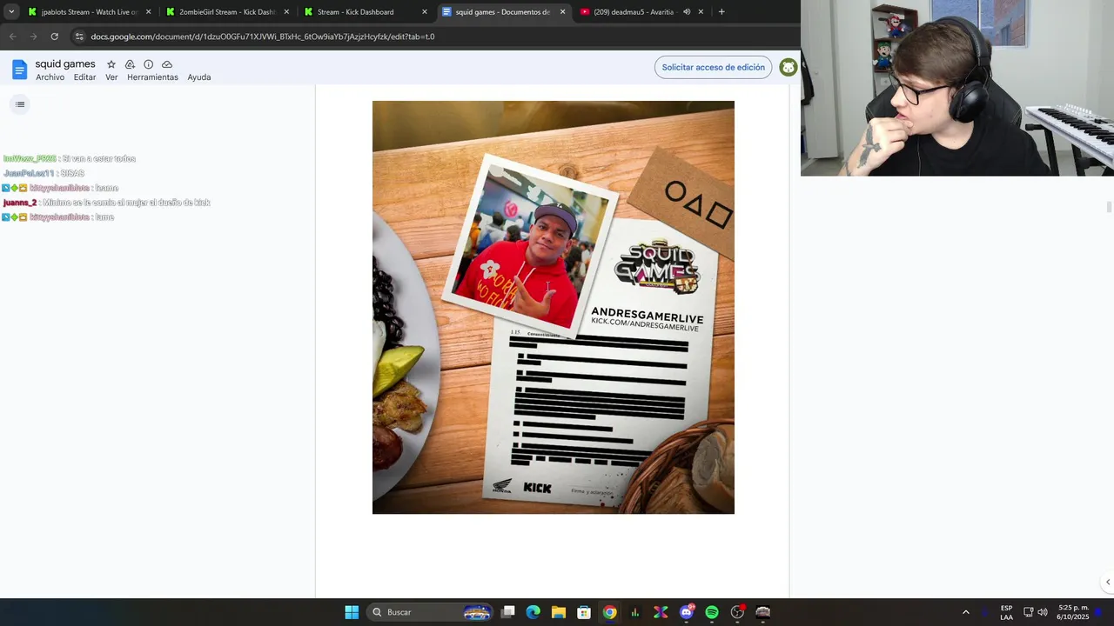Open the Herramientas menu
1114x626 pixels.
(x=152, y=77)
